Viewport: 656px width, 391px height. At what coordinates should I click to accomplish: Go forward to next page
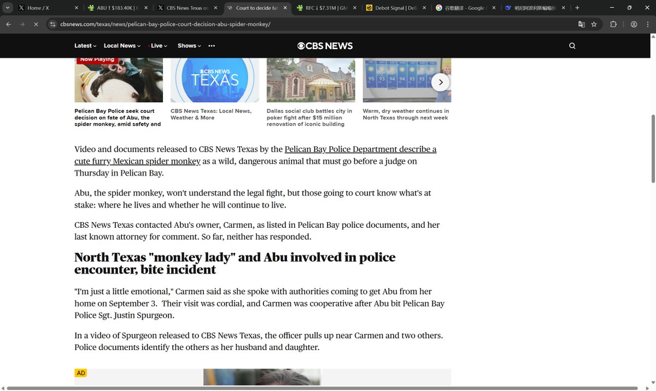point(23,25)
